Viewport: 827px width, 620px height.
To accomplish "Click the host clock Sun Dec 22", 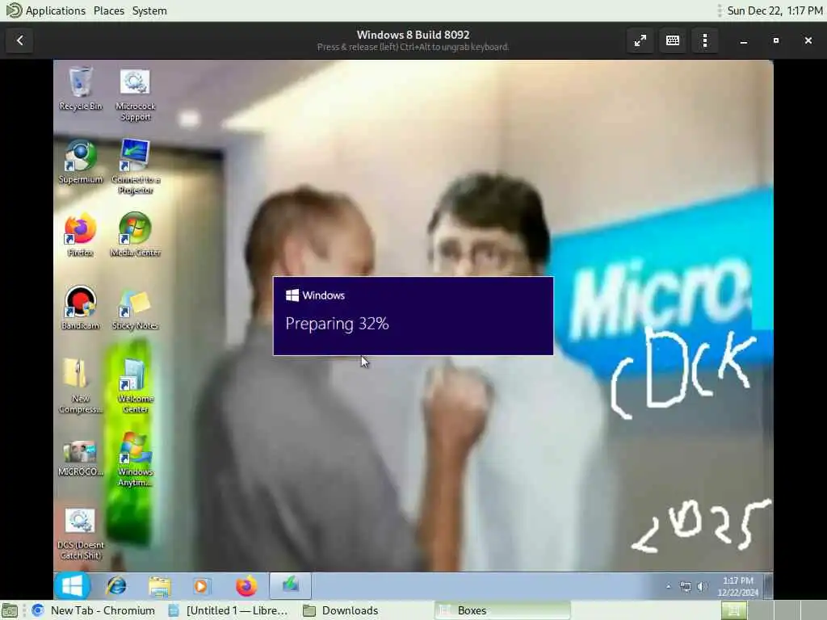I will (x=775, y=10).
